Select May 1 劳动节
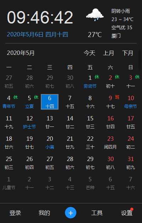The width and height of the screenshot is (142, 223). click(x=90, y=82)
